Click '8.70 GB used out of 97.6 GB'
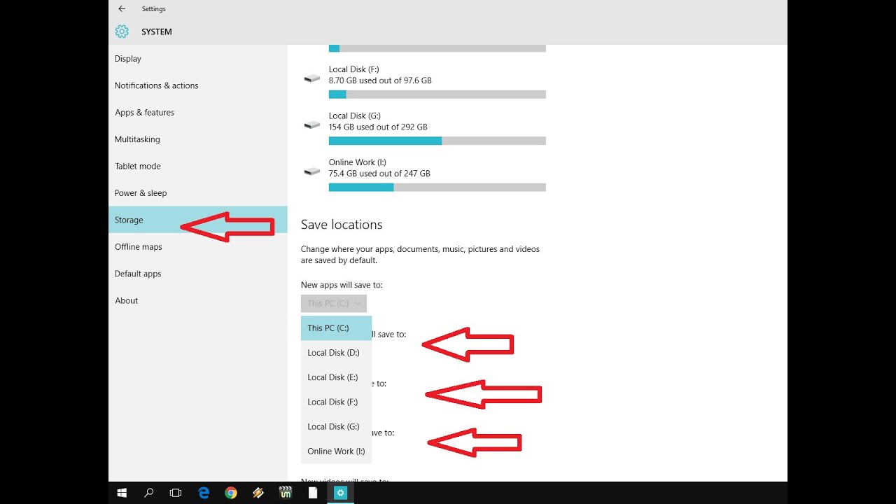 click(380, 80)
